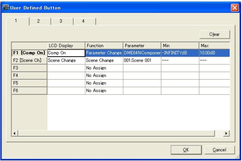Click the F2 Max dashes cell
This screenshot has width=242, height=161.
tap(214, 61)
